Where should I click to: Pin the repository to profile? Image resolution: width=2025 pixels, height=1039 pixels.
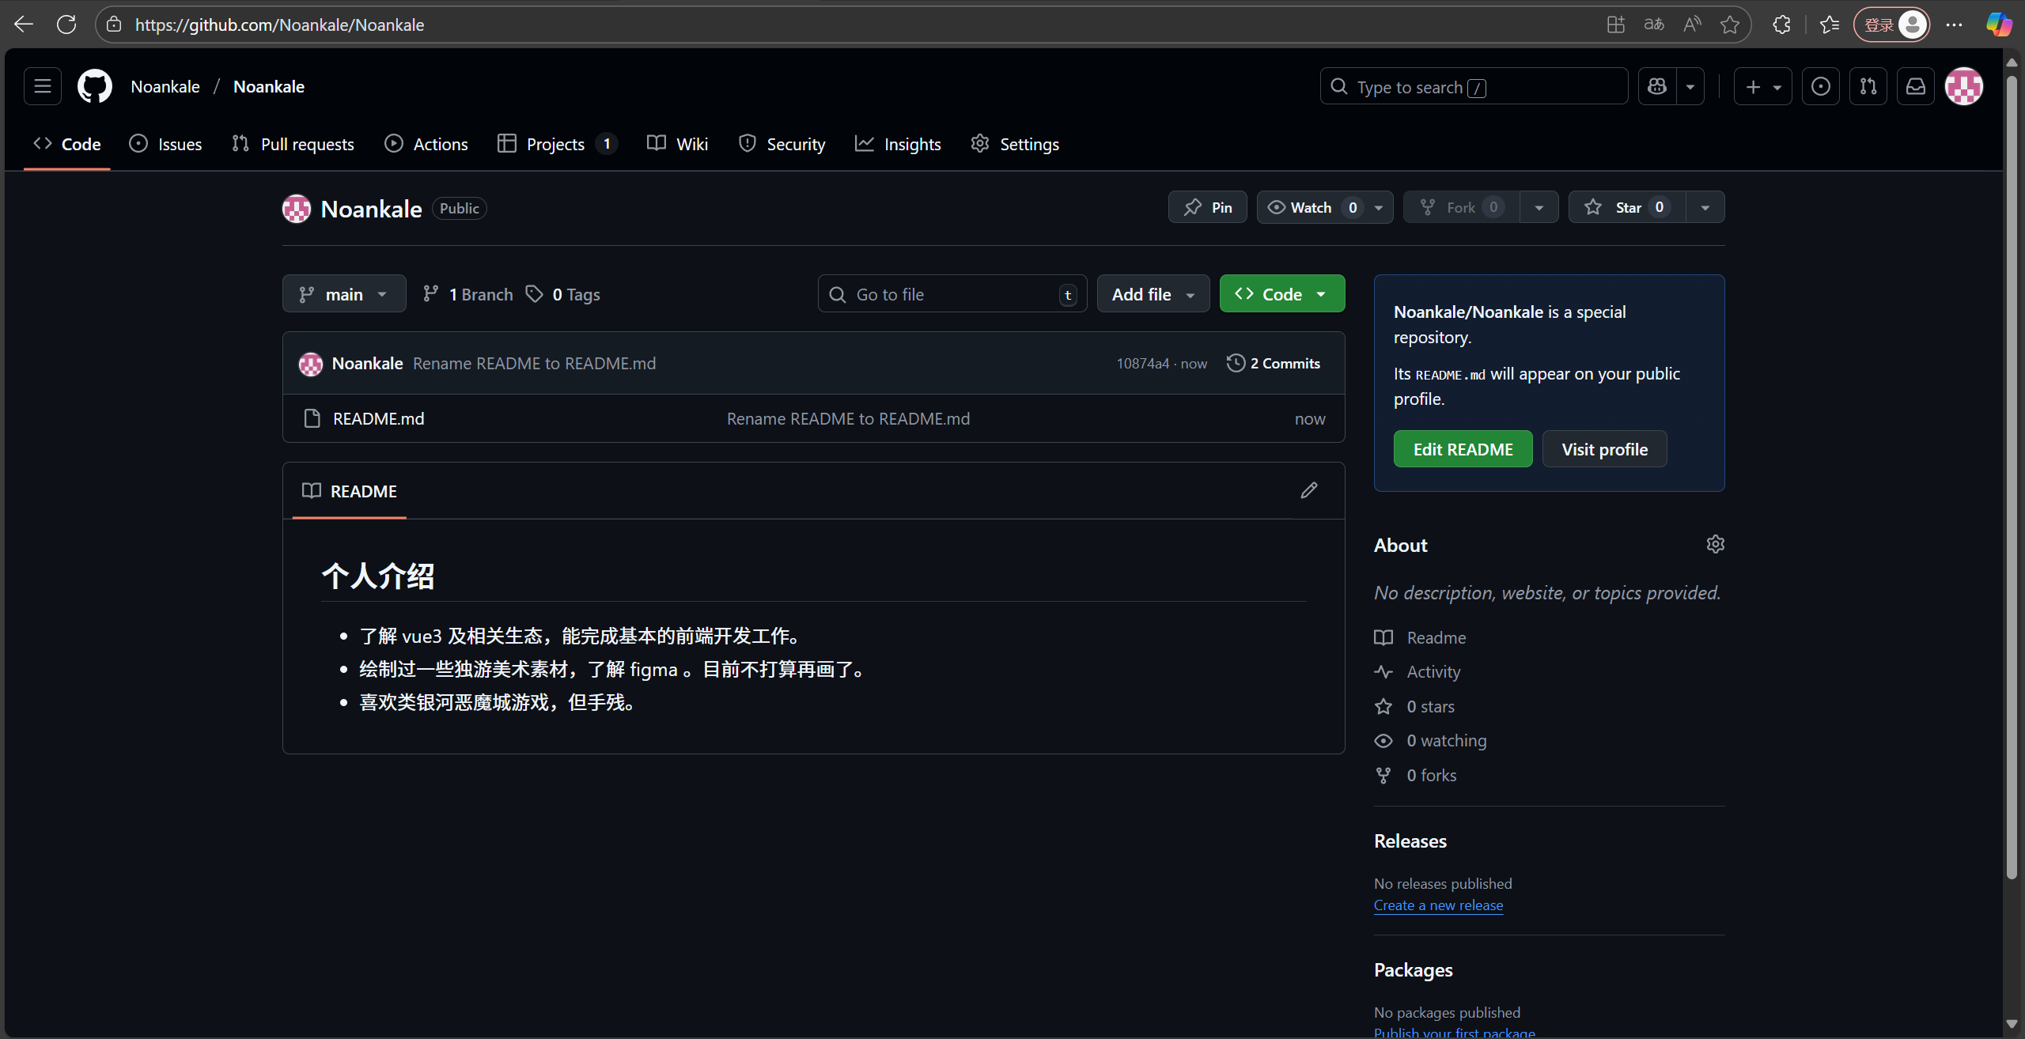[x=1207, y=207]
